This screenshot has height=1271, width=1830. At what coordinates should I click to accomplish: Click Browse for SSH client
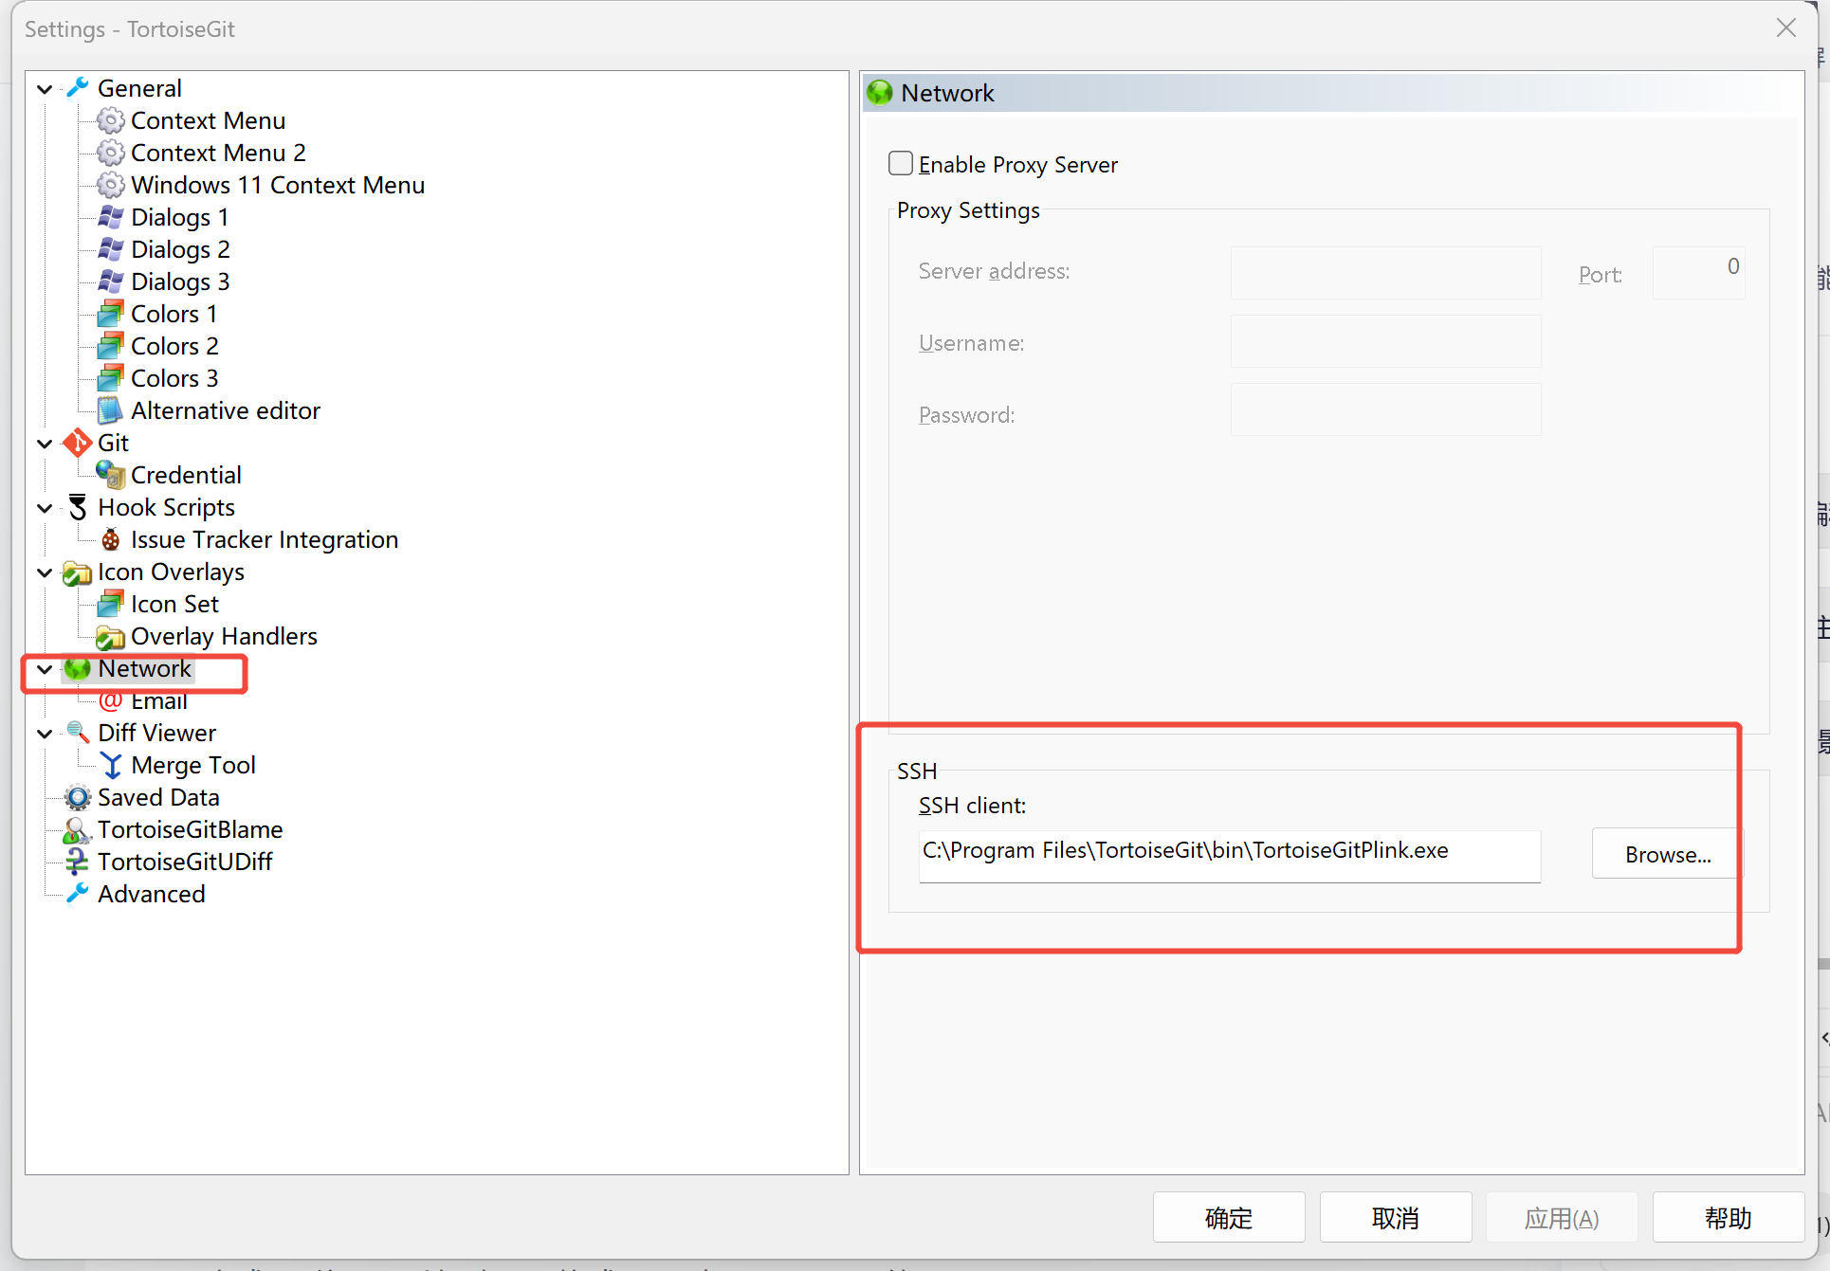click(1667, 854)
